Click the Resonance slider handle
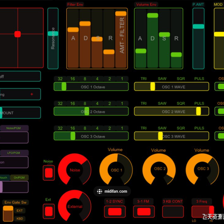The height and width of the screenshot is (224, 224). point(53,33)
